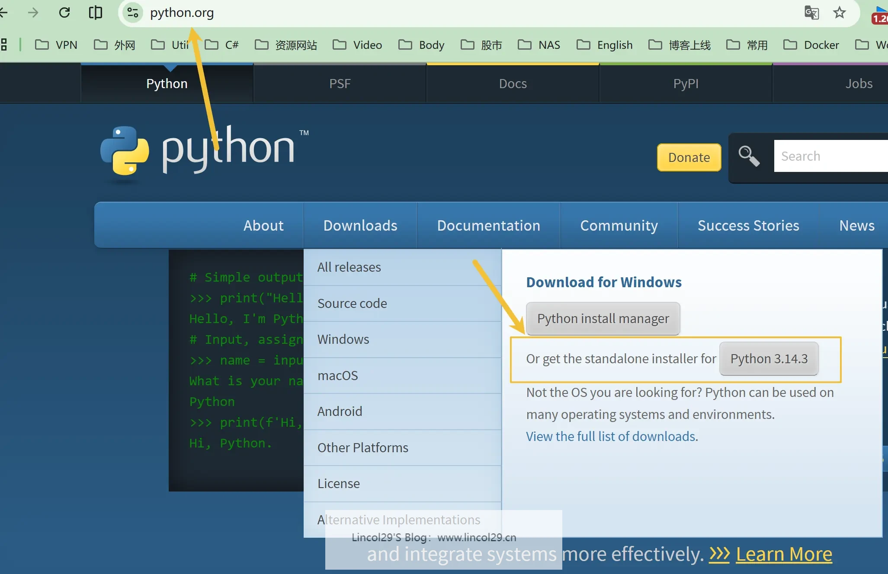Screen dimensions: 888x574
Task: Open site information icon beside python.org
Action: (132, 13)
